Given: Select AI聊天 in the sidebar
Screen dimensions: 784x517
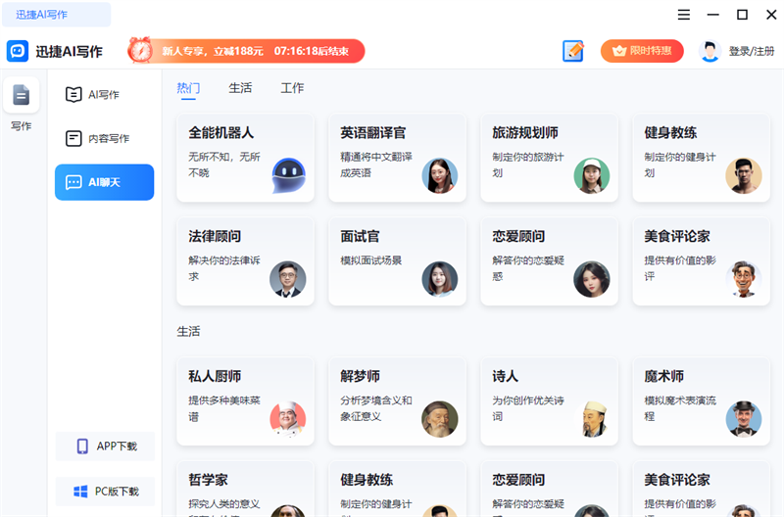Looking at the screenshot, I should [x=104, y=182].
